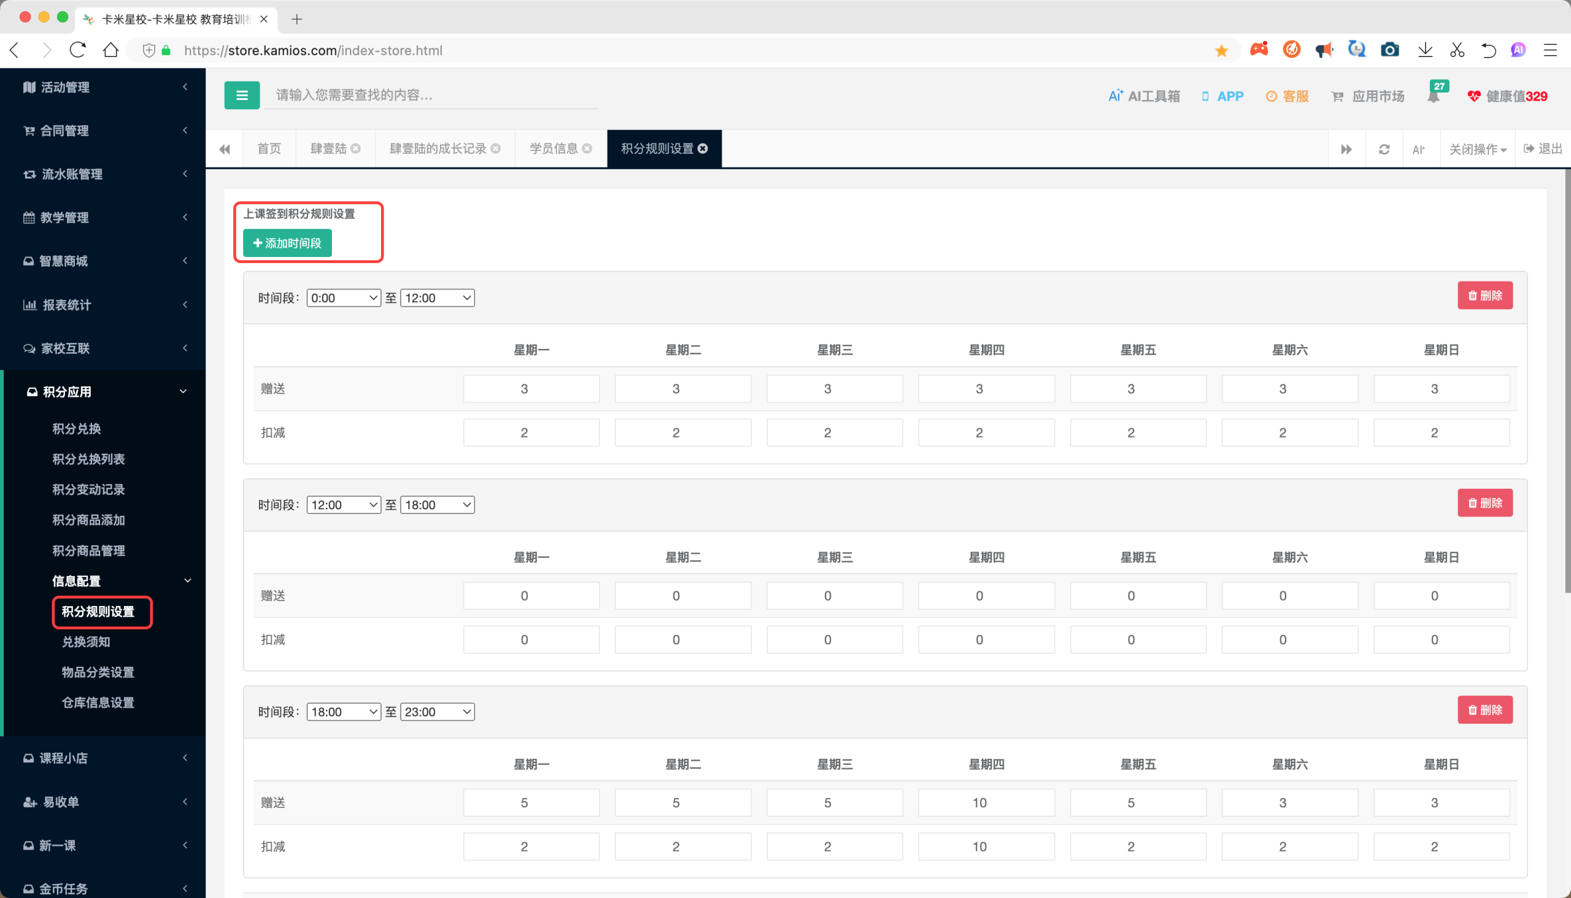Focus the search content input field
This screenshot has width=1571, height=898.
tap(432, 95)
